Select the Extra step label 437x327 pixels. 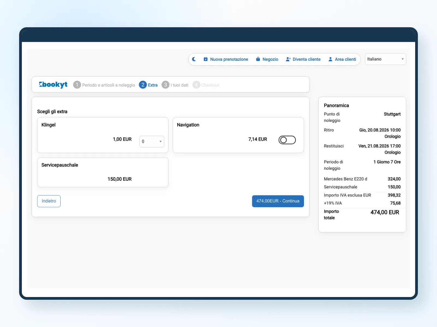(153, 85)
